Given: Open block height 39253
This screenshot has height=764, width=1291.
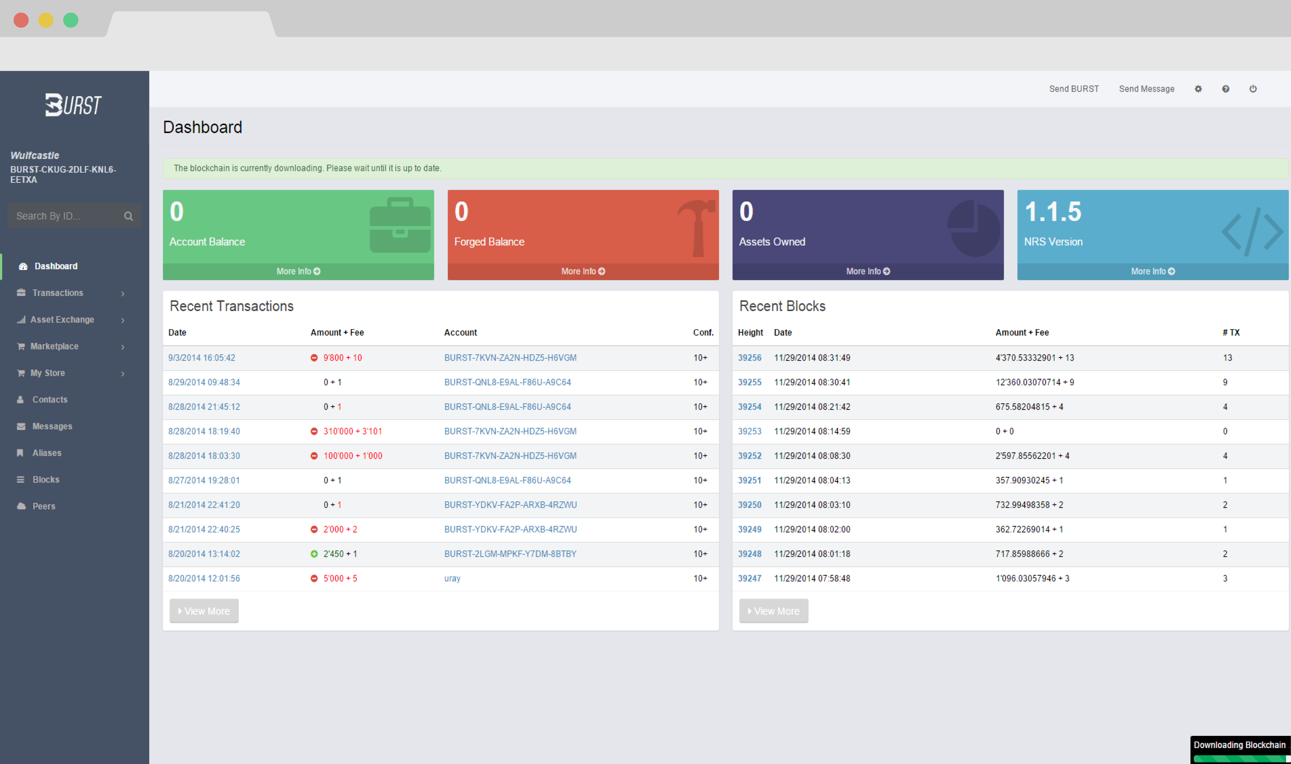Looking at the screenshot, I should [x=749, y=431].
